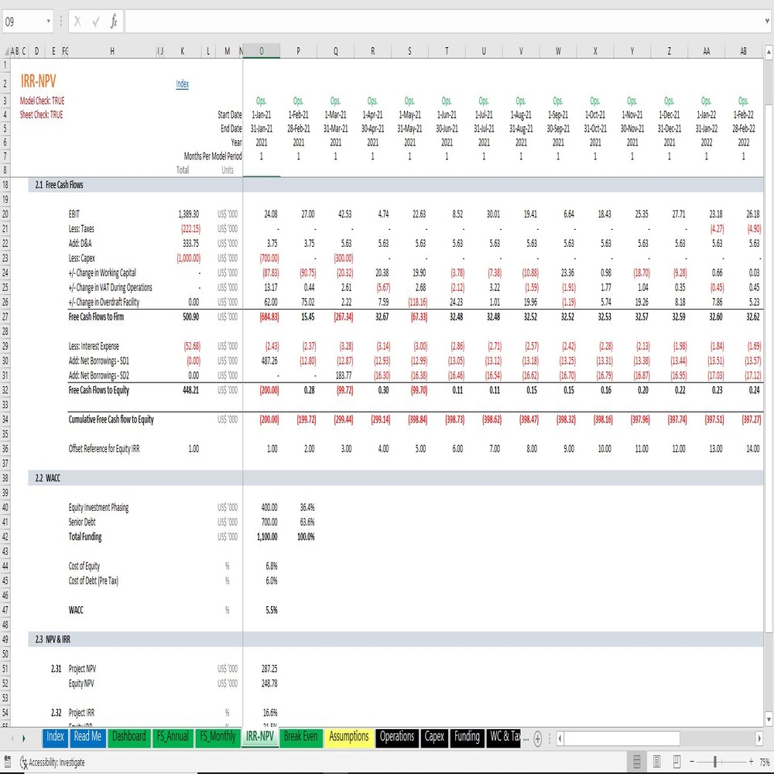Expand the formula bar chevron
Image resolution: width=774 pixels, height=774 pixels.
pyautogui.click(x=767, y=21)
